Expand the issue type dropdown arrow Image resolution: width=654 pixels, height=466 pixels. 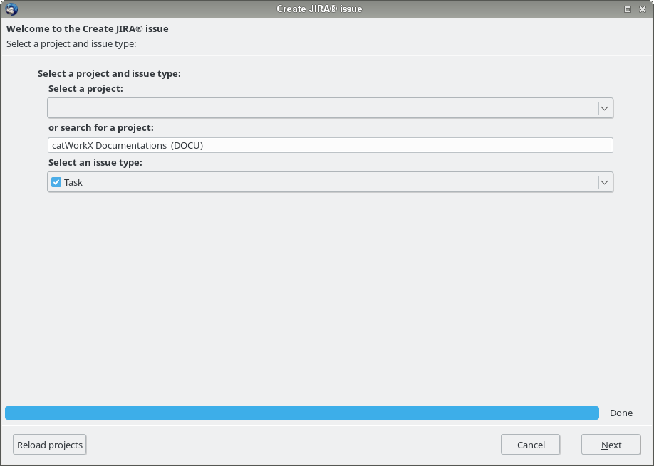tap(605, 182)
